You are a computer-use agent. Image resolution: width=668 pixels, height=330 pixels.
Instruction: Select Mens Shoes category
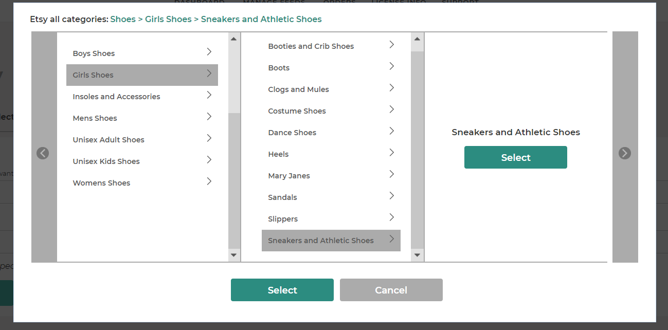[x=142, y=118]
